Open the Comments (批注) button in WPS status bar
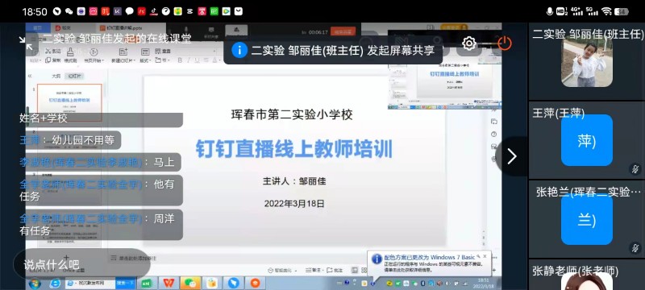The height and width of the screenshot is (290, 645). pos(335,271)
